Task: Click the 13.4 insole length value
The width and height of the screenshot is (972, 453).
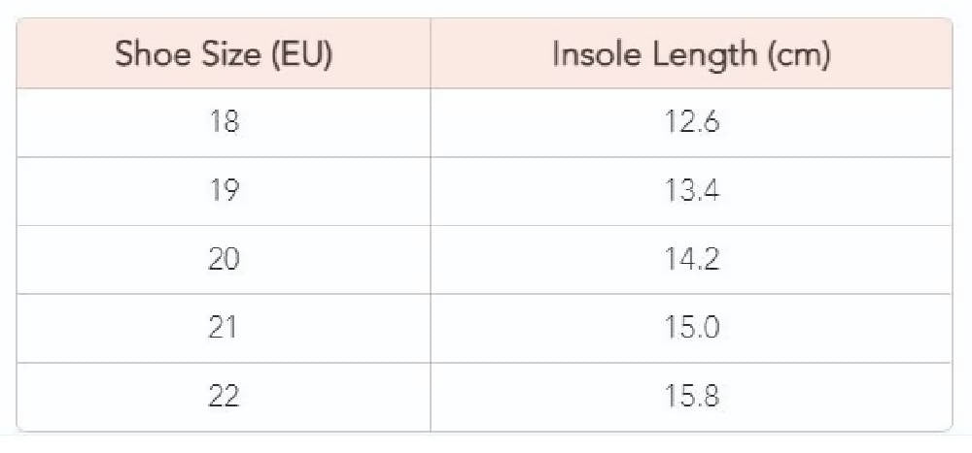Action: coord(691,192)
